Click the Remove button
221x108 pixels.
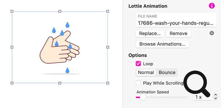point(179,34)
